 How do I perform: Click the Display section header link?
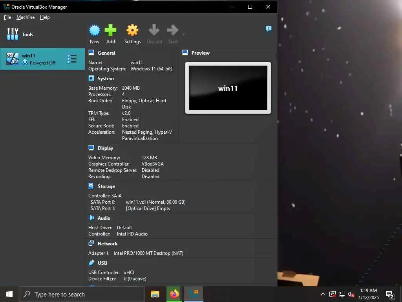click(x=105, y=148)
